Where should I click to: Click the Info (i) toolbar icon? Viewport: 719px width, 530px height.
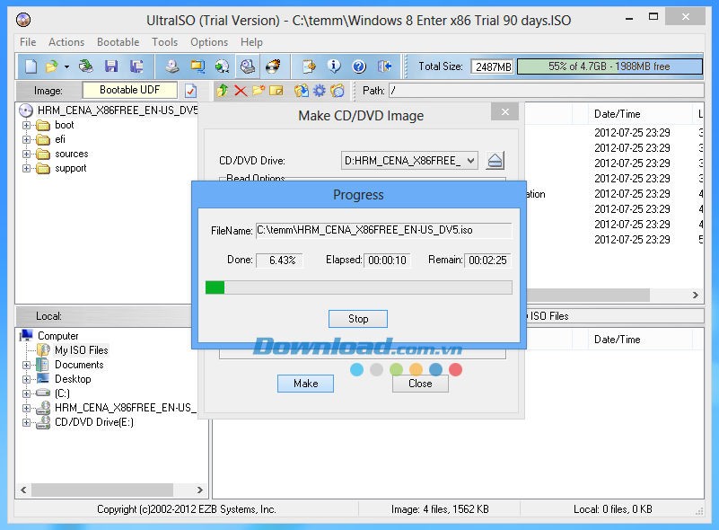(x=334, y=66)
